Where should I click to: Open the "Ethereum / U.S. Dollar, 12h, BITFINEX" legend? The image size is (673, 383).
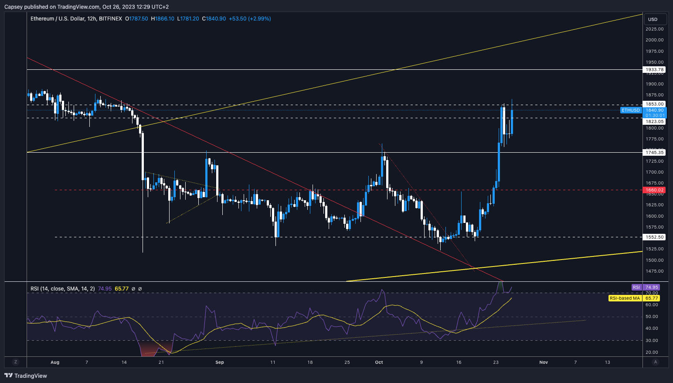76,18
